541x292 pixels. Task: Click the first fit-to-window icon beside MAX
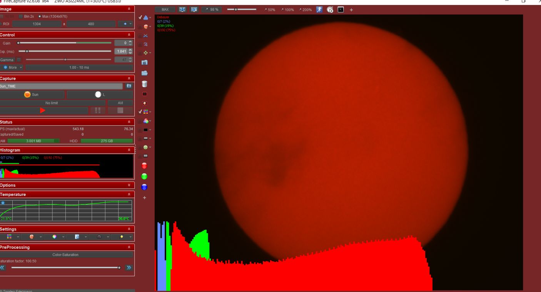tap(182, 9)
